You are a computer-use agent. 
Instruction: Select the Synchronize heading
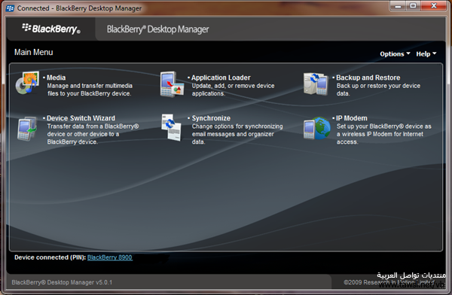pos(211,118)
